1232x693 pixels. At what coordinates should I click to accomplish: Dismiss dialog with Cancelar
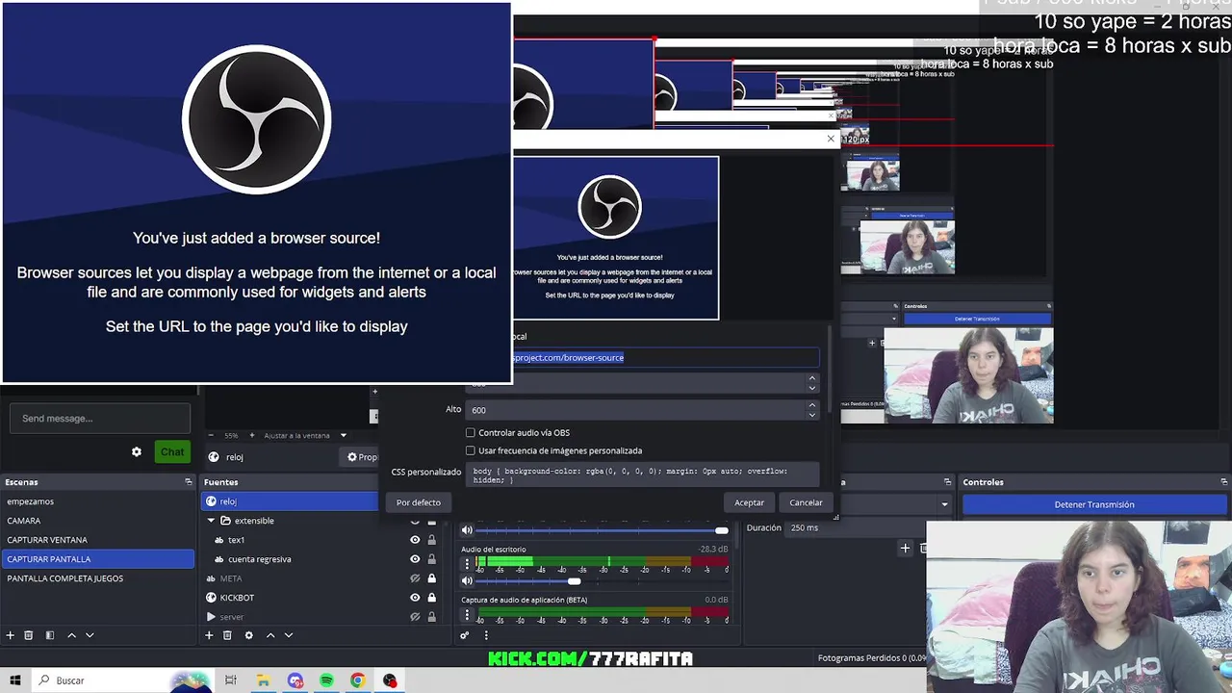point(806,502)
